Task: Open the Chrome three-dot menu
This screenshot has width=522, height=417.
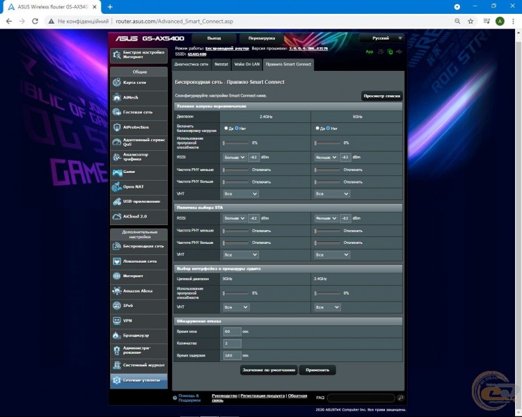Action: click(513, 22)
